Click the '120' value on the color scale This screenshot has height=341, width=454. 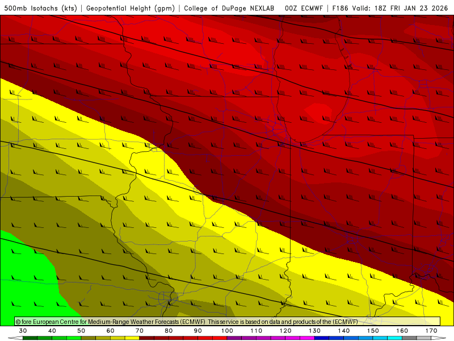pyautogui.click(x=285, y=331)
